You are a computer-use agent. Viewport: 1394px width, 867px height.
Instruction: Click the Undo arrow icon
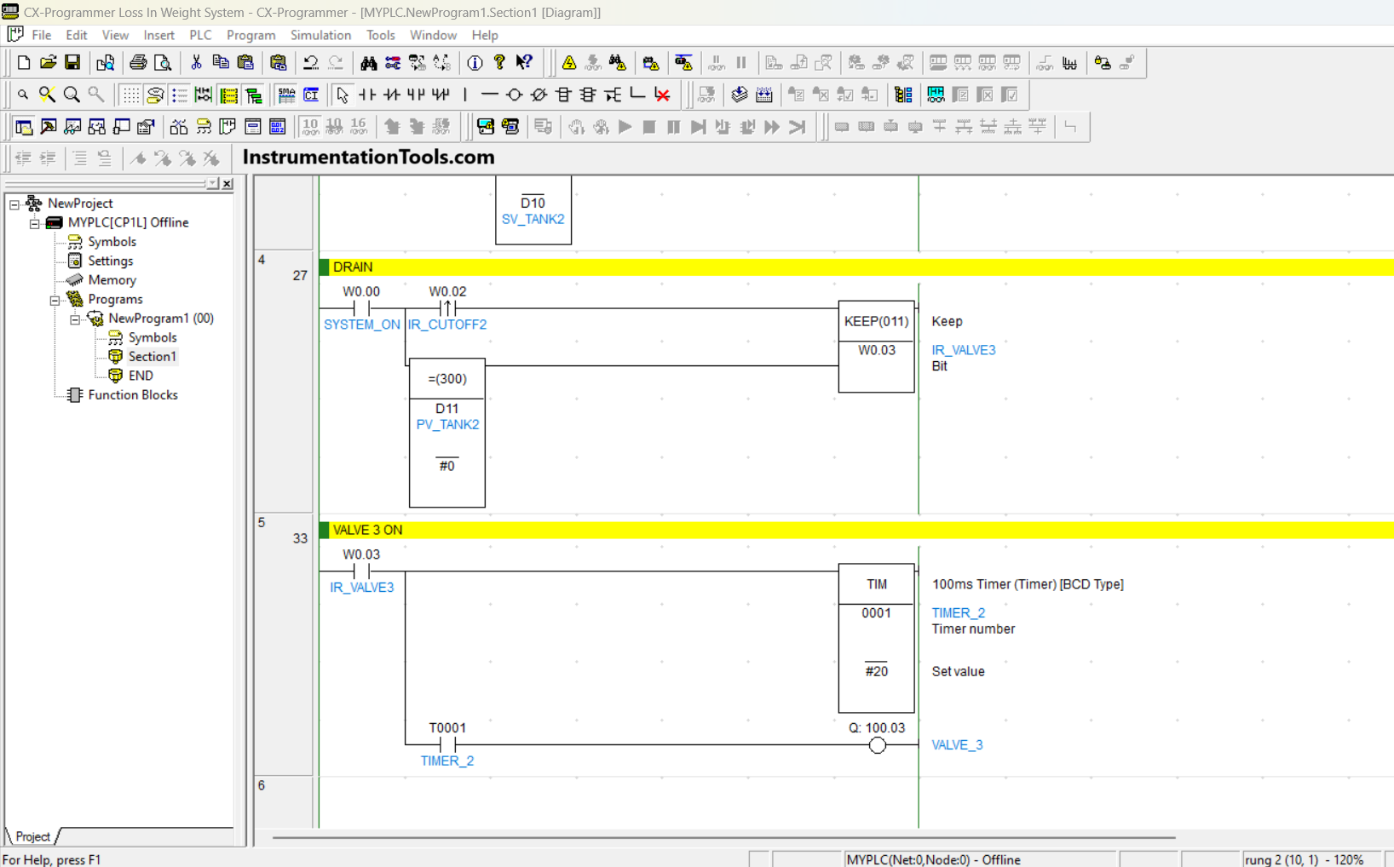coord(311,62)
